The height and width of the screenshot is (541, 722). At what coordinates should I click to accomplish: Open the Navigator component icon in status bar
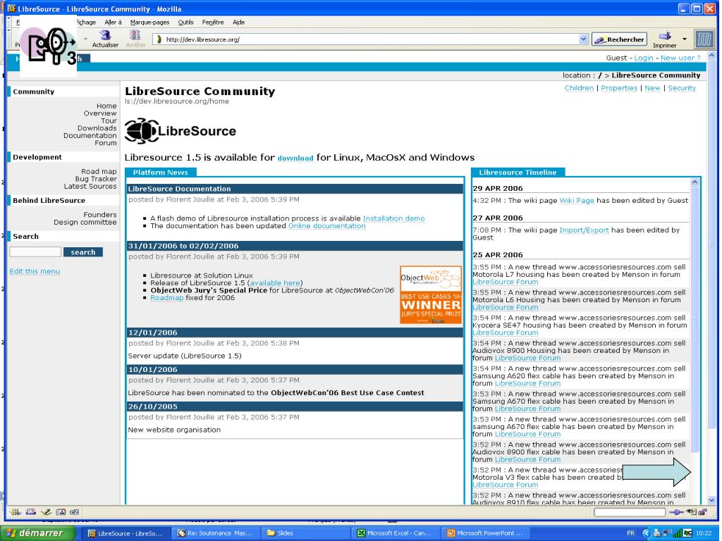16,511
